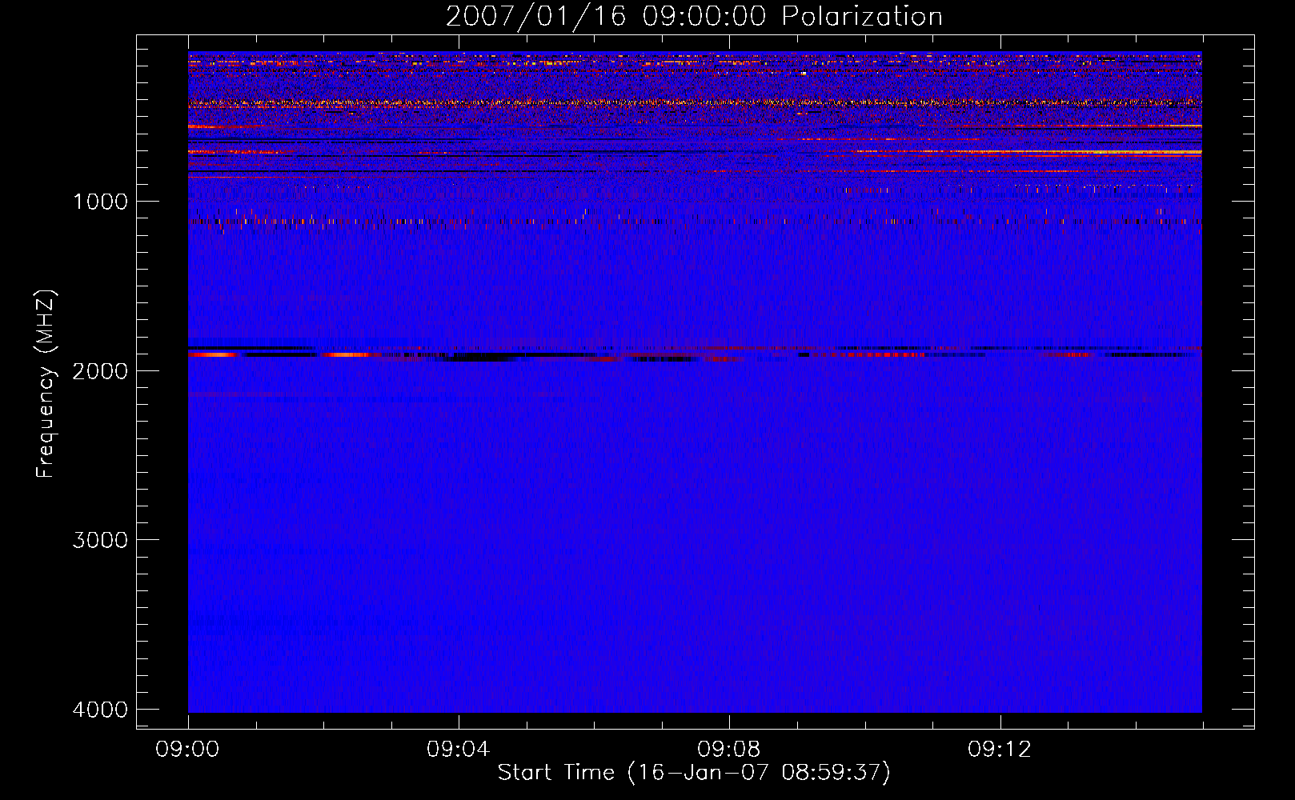Image resolution: width=1295 pixels, height=800 pixels.
Task: Click the 09:04 time tick label
Action: (x=459, y=750)
